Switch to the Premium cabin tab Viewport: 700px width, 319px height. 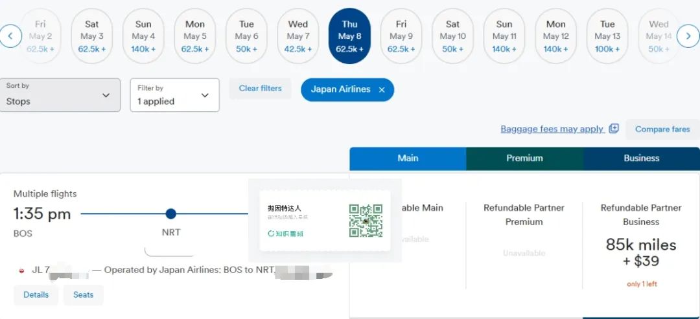pos(524,159)
